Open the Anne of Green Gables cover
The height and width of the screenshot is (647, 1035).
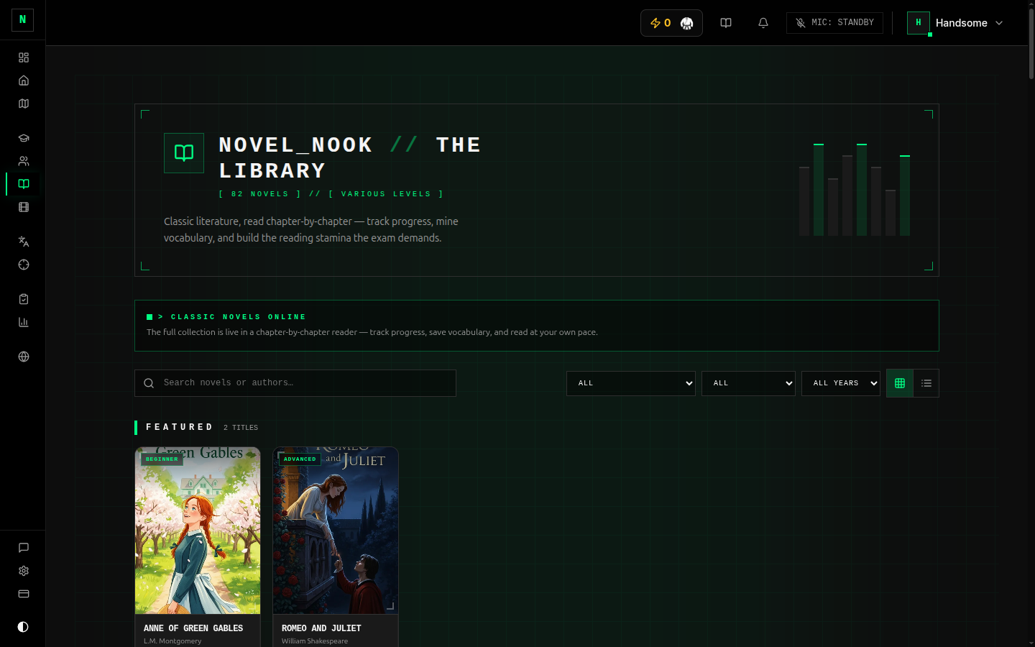pos(198,531)
